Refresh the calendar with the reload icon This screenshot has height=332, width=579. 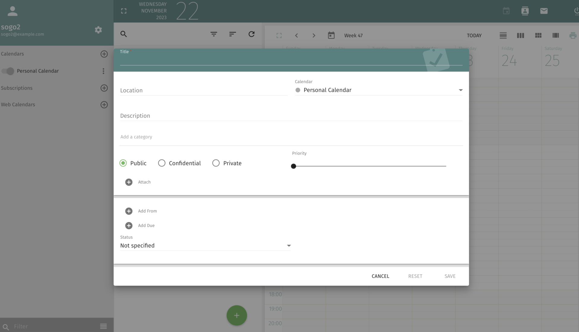pos(252,34)
